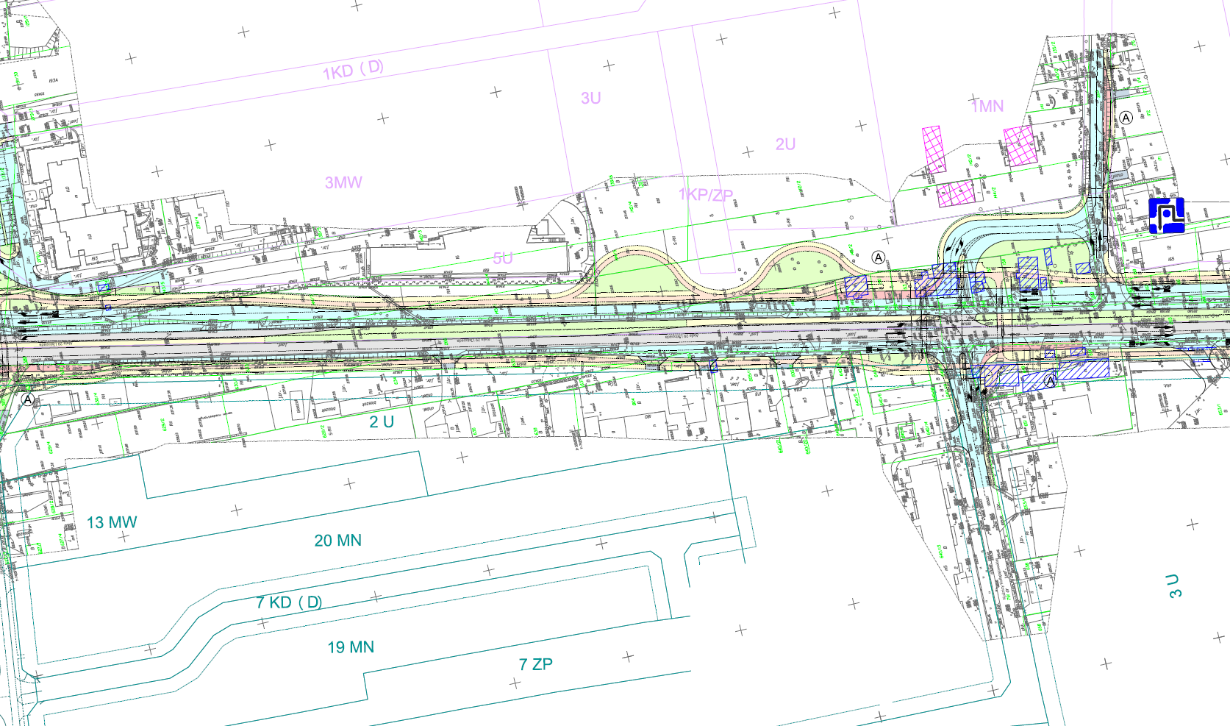Select the magenta '3U' zone label

coord(591,98)
